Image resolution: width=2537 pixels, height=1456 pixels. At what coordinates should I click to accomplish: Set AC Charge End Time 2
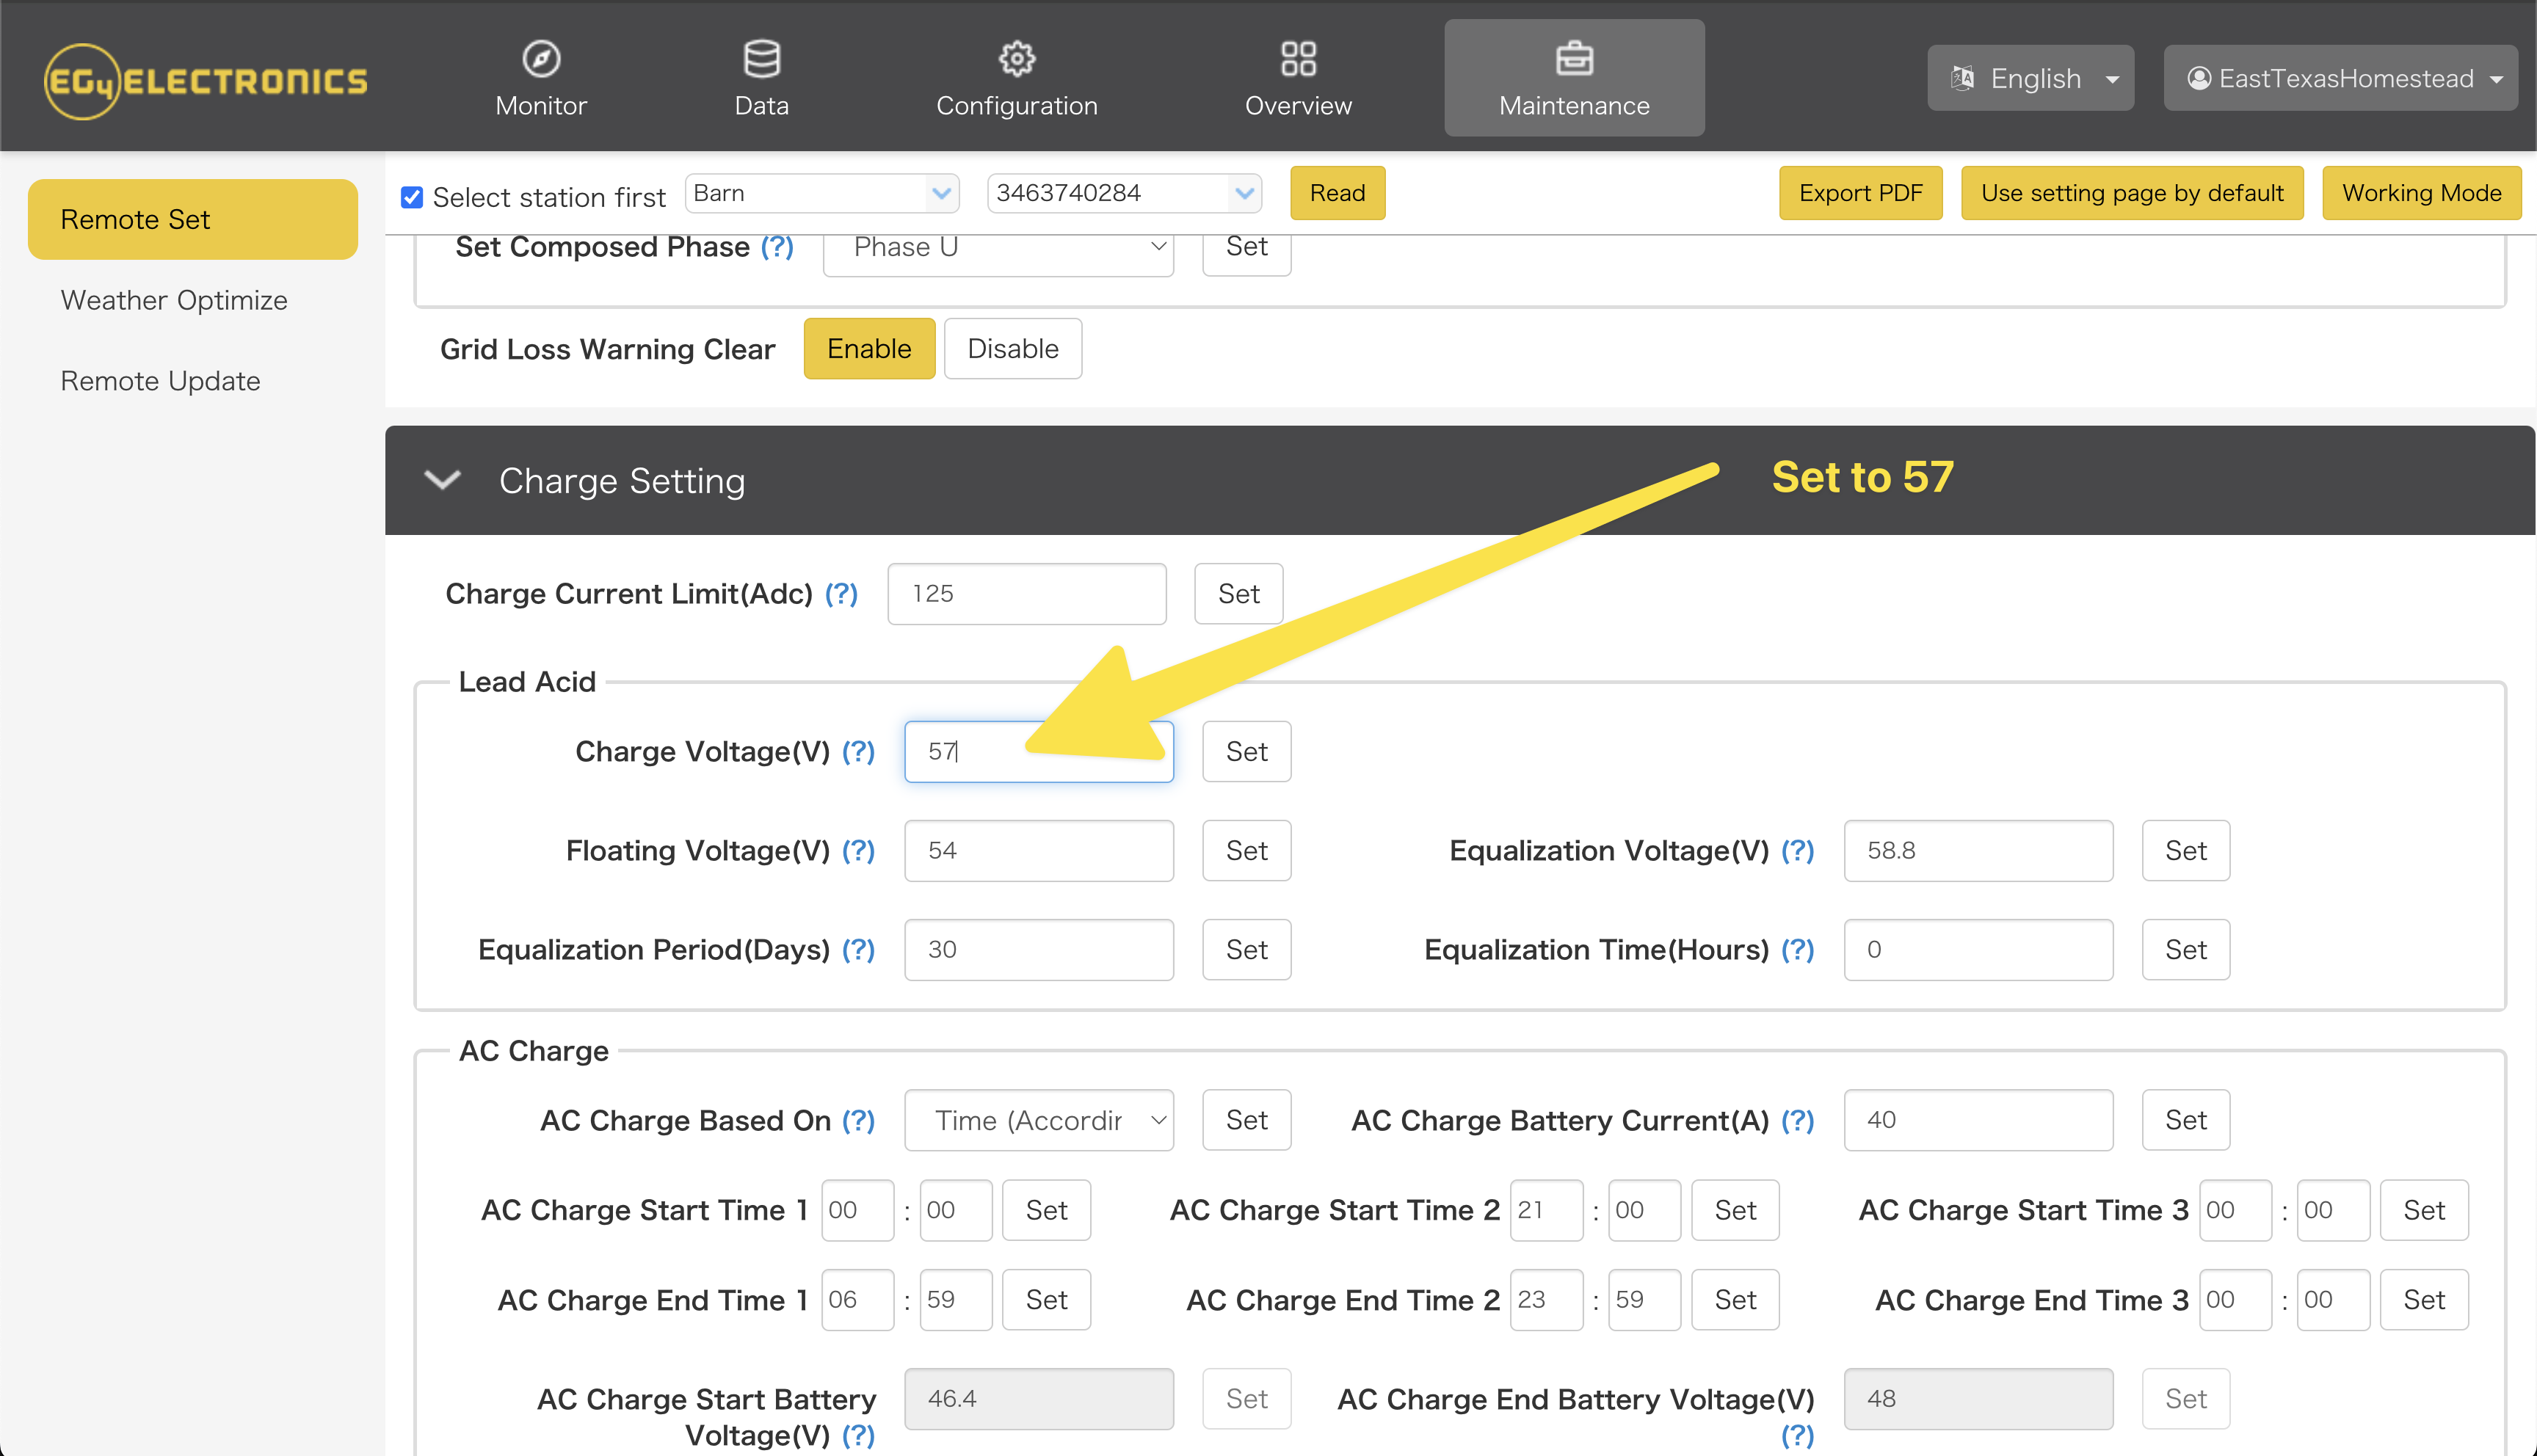coord(1735,1300)
